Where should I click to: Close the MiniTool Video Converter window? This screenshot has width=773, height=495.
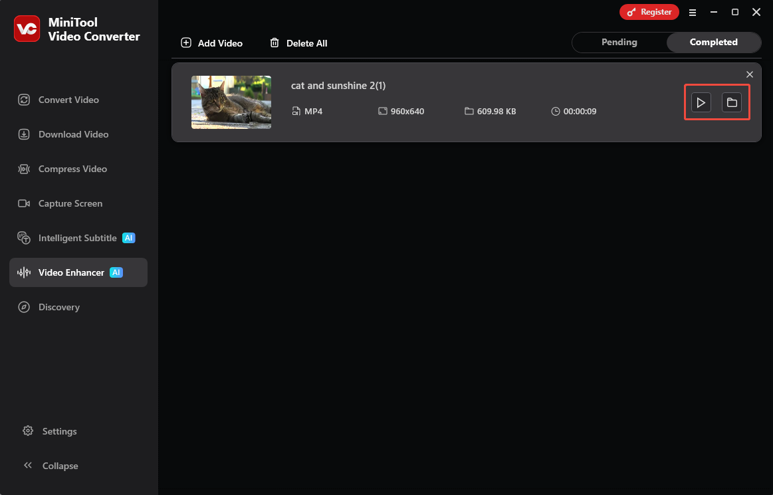[756, 13]
